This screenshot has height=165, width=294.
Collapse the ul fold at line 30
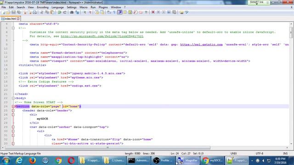(13, 131)
